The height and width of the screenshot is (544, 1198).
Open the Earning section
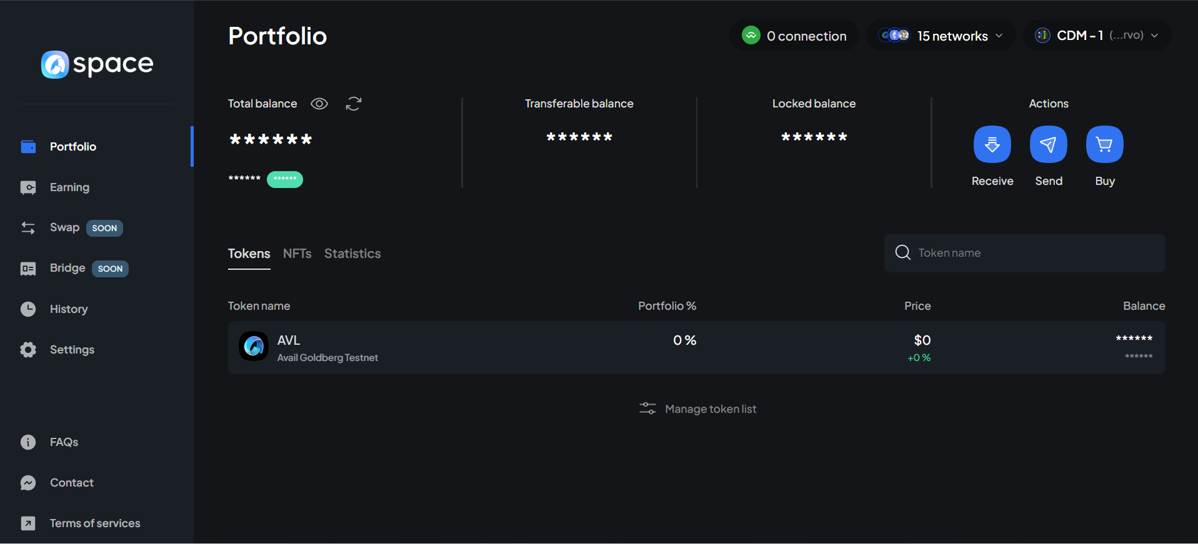tap(69, 187)
